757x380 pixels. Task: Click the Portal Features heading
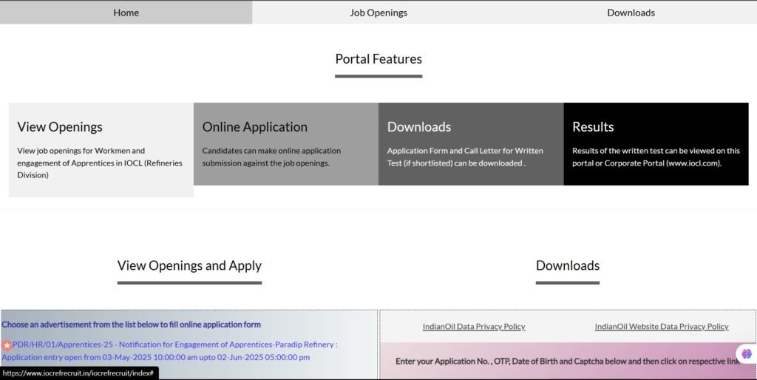[x=378, y=59]
